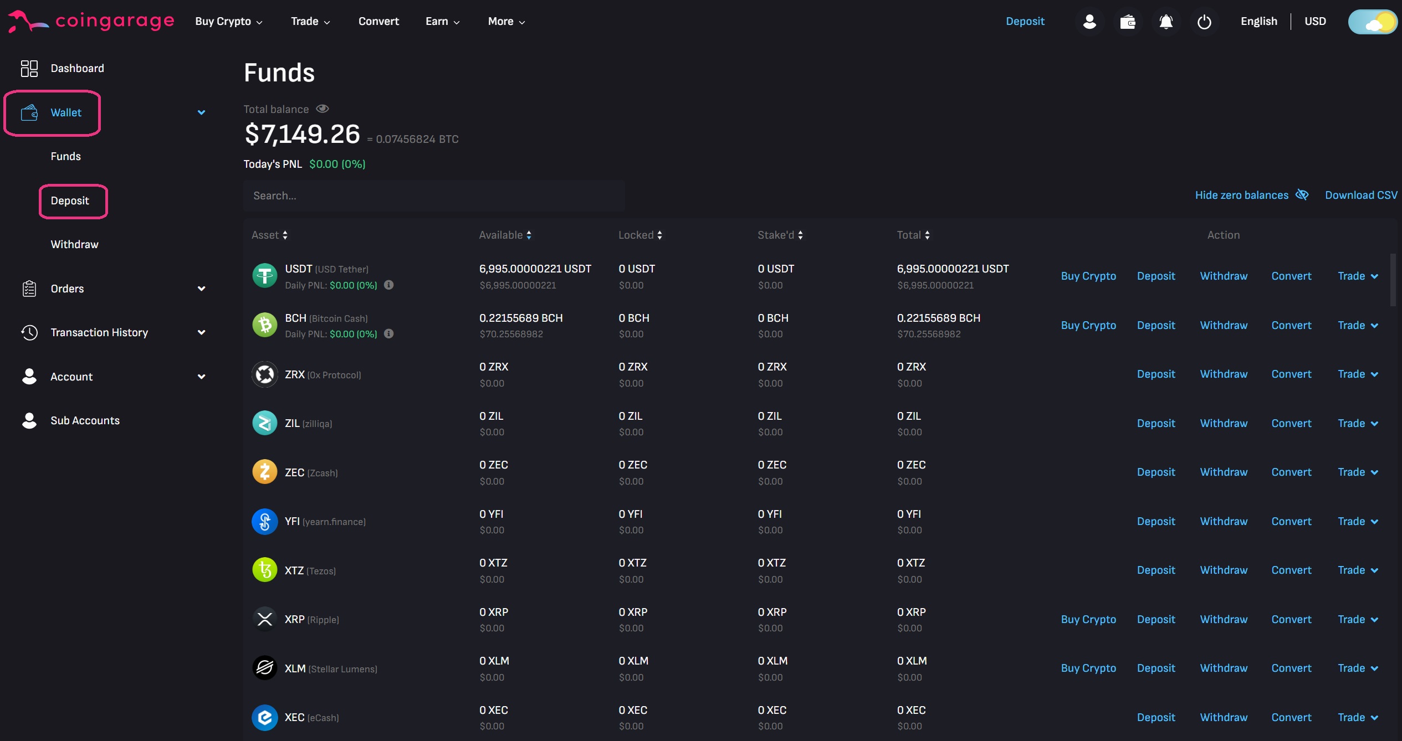Image resolution: width=1402 pixels, height=741 pixels.
Task: Click the Account person icon
Action: click(29, 377)
